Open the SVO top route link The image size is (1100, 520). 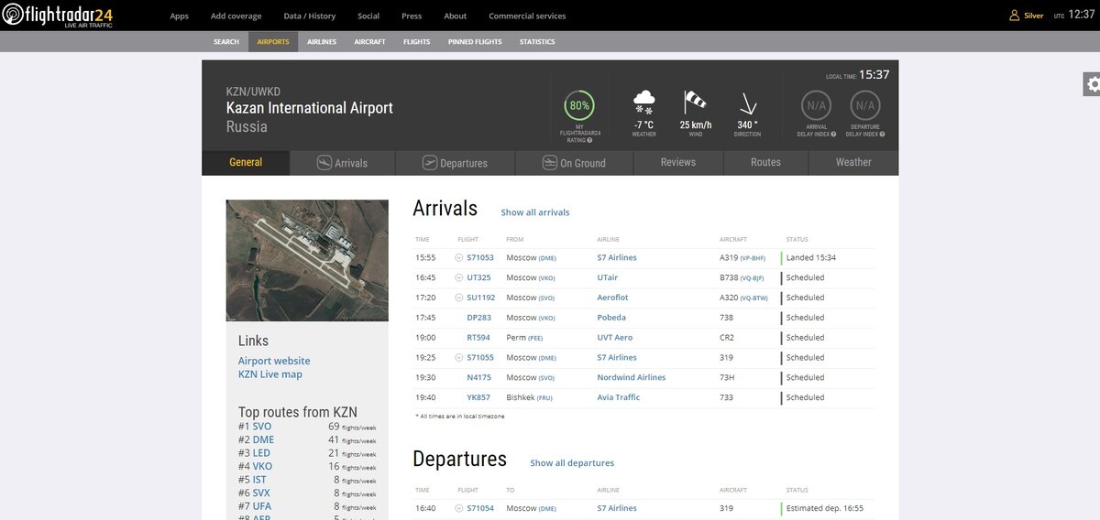coord(262,427)
